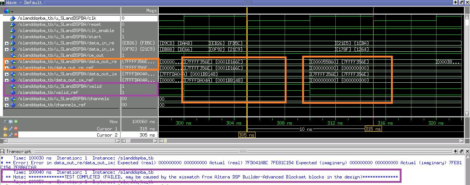Image resolution: width=470 pixels, height=185 pixels.
Task: Expand the data_in_re signal group
Action: (x=7, y=43)
